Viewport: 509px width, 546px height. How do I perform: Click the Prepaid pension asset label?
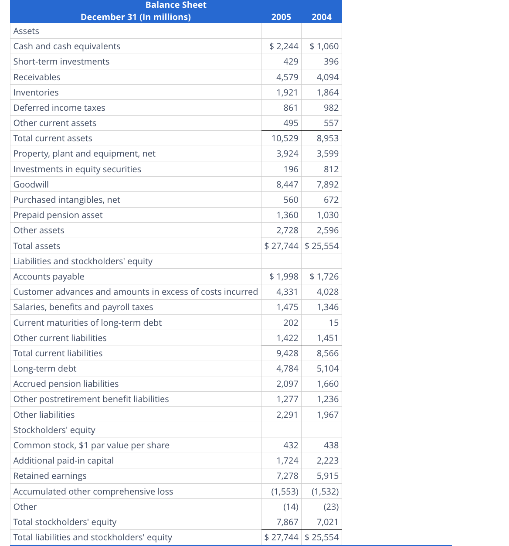point(58,215)
